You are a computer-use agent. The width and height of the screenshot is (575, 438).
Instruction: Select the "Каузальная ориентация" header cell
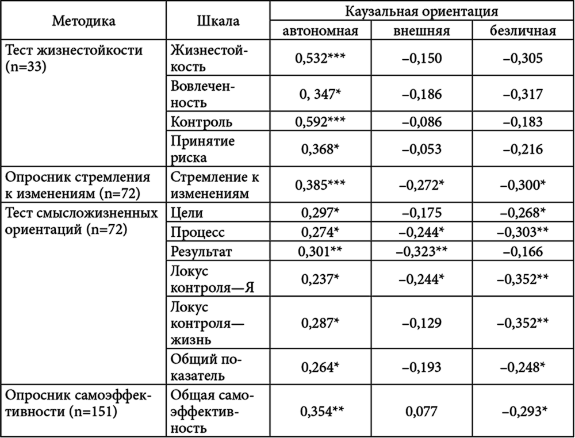coord(421,11)
